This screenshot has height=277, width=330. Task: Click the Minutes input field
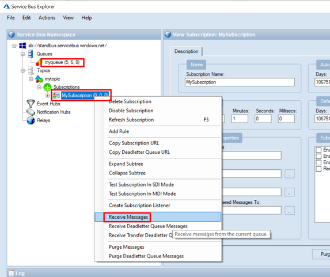pos(240,119)
